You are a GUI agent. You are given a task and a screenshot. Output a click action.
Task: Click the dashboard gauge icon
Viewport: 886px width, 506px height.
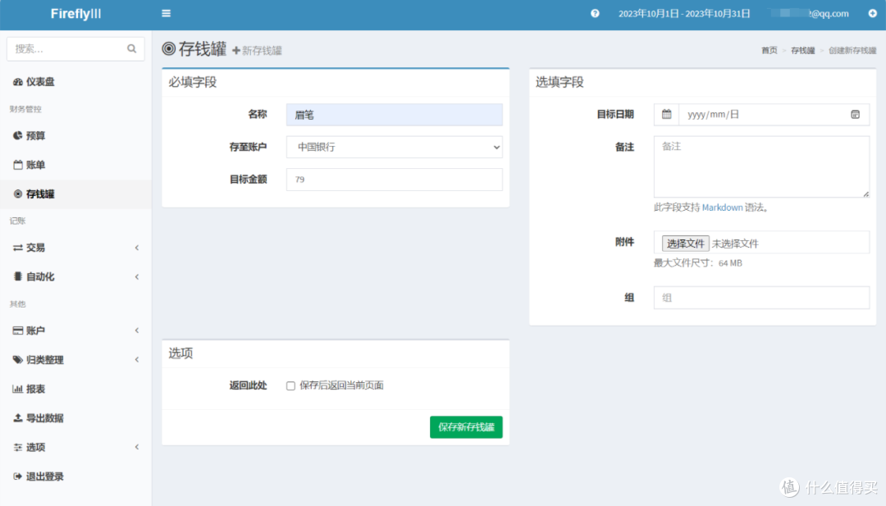17,82
